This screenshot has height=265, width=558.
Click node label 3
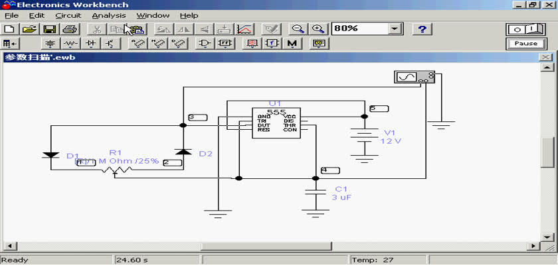[x=198, y=117]
